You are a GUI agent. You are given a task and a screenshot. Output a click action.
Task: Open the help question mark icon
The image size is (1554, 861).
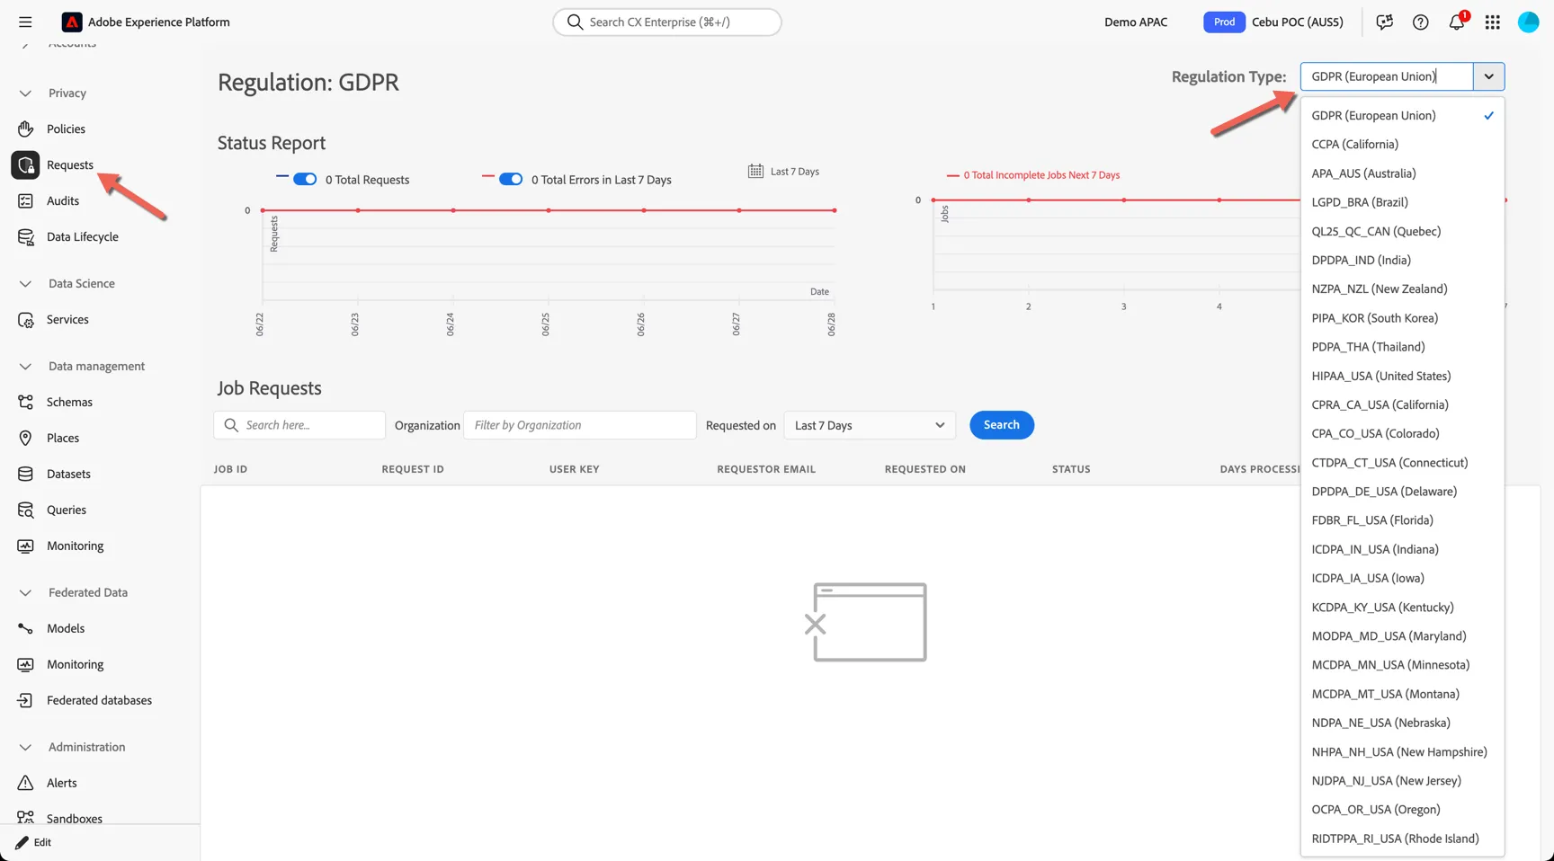point(1420,22)
